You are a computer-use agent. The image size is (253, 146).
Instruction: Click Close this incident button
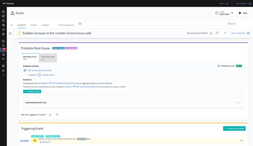coord(234,128)
